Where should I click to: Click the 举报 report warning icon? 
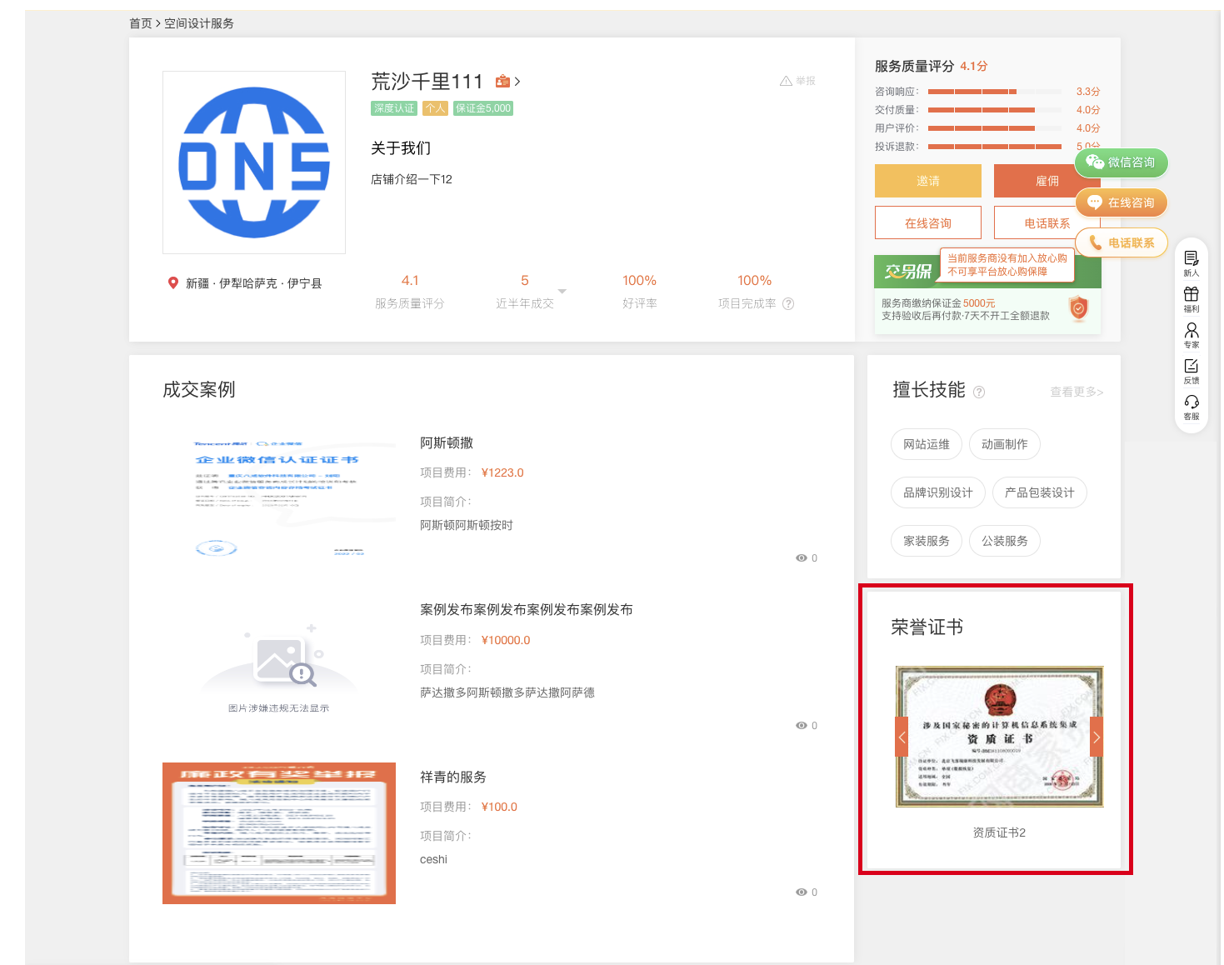[786, 81]
